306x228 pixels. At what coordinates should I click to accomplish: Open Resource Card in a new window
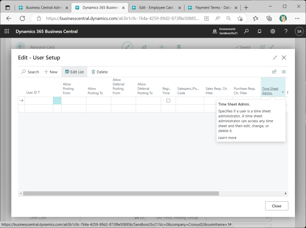point(263,47)
